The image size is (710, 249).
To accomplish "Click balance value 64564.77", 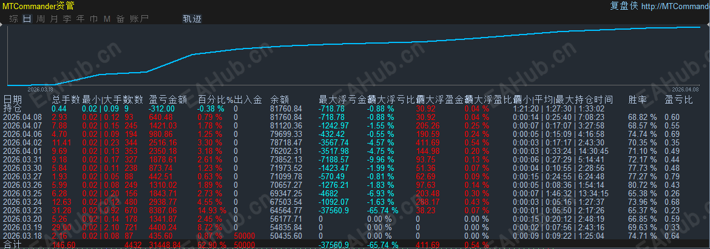I will 286,211.
